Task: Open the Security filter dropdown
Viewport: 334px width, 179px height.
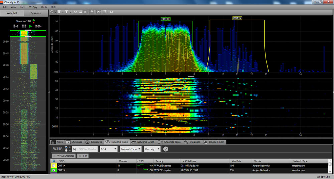Action: pos(152,149)
